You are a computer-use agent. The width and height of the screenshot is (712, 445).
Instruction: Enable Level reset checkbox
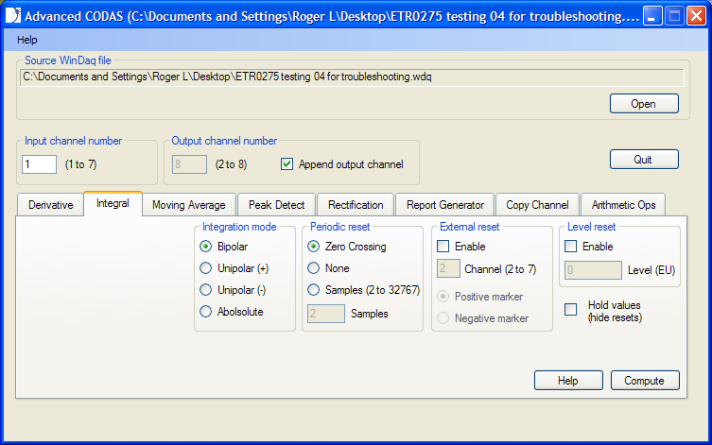(570, 247)
